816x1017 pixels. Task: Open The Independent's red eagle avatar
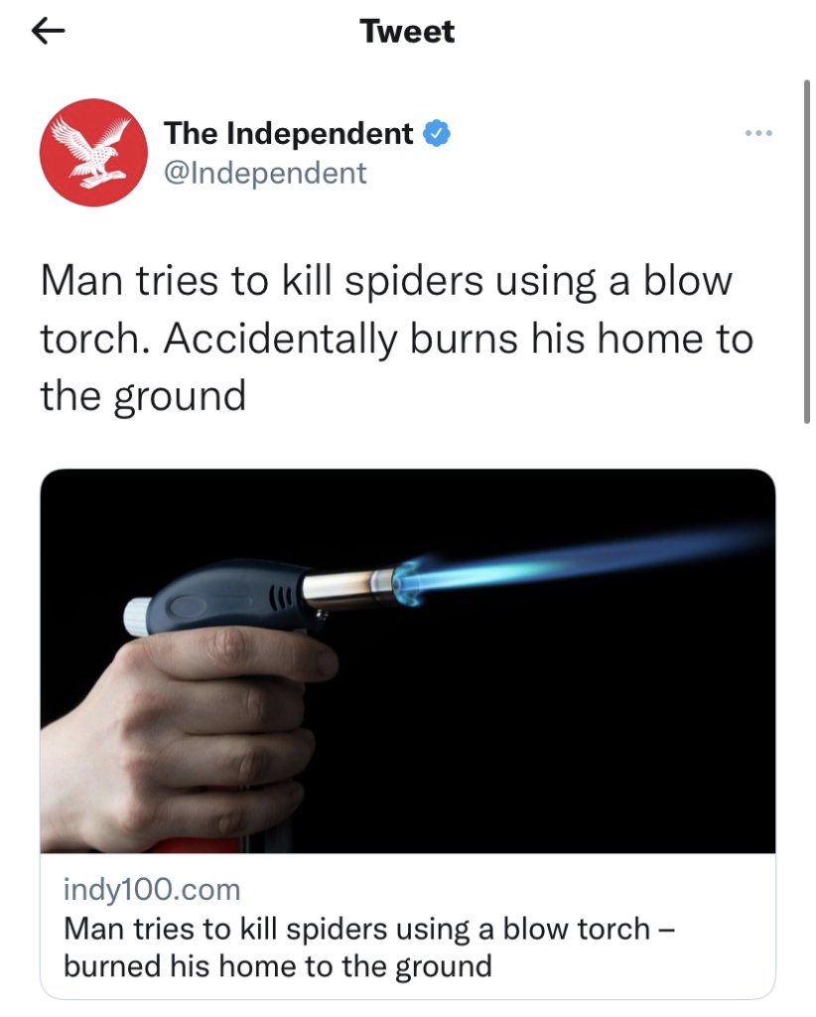(x=94, y=152)
